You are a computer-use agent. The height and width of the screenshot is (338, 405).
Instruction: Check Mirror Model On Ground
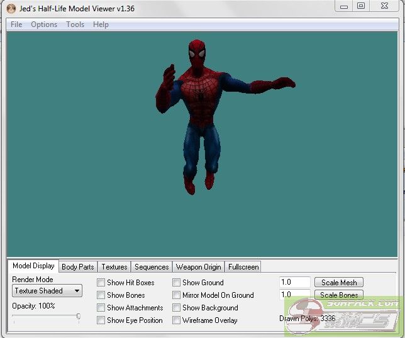[176, 295]
